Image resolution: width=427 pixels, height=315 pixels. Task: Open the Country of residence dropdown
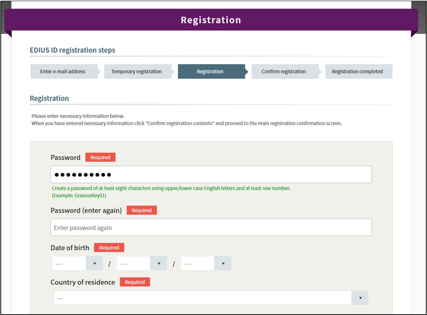click(211, 298)
